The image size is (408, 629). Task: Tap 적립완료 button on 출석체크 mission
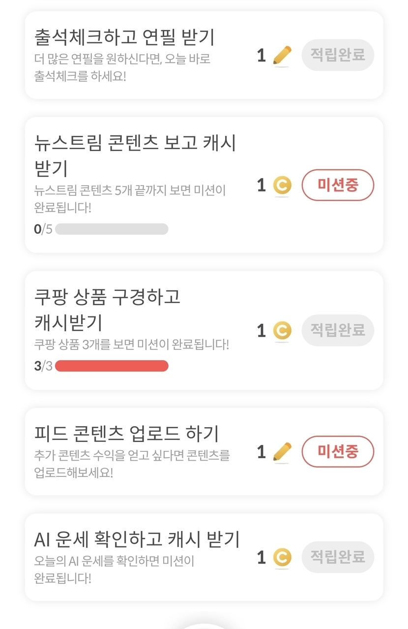pyautogui.click(x=338, y=55)
